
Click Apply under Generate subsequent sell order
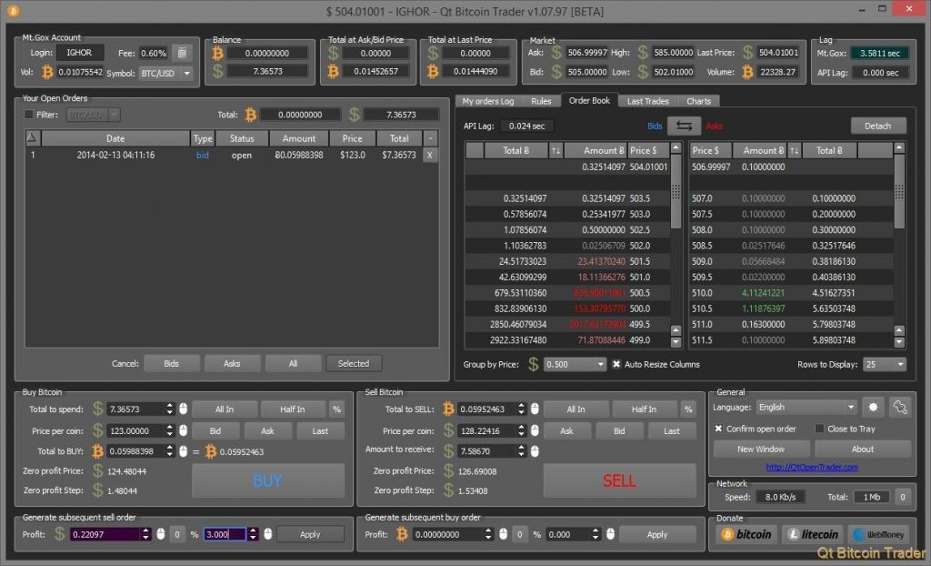310,534
